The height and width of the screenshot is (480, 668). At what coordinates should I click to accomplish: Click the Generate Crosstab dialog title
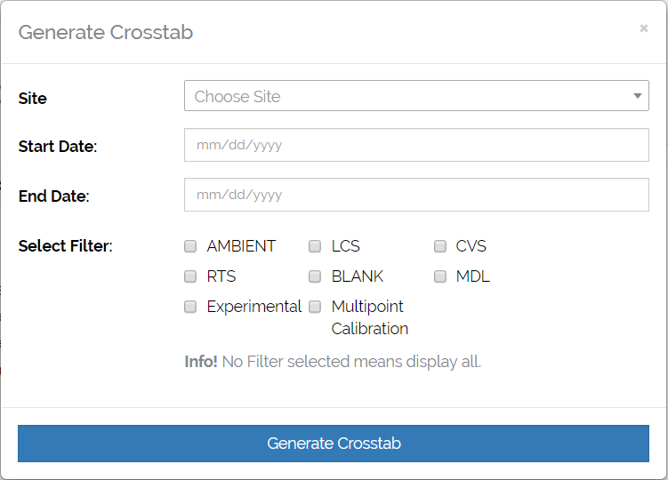coord(105,33)
